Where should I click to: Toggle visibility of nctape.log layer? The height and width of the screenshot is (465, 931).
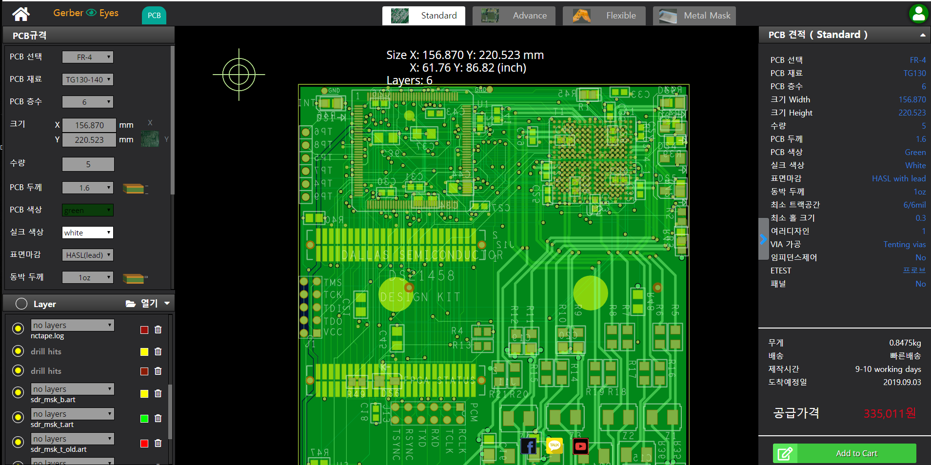(18, 329)
